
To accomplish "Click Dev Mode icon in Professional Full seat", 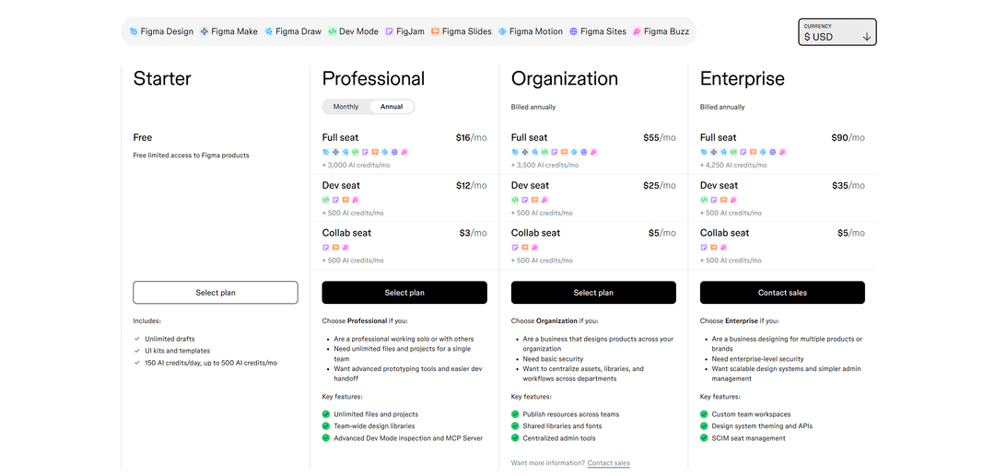I will (x=356, y=152).
